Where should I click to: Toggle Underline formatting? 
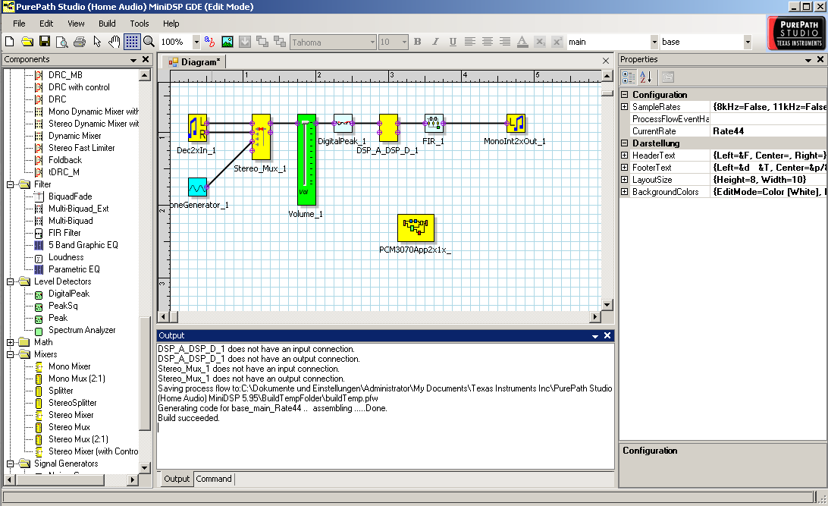click(x=453, y=42)
